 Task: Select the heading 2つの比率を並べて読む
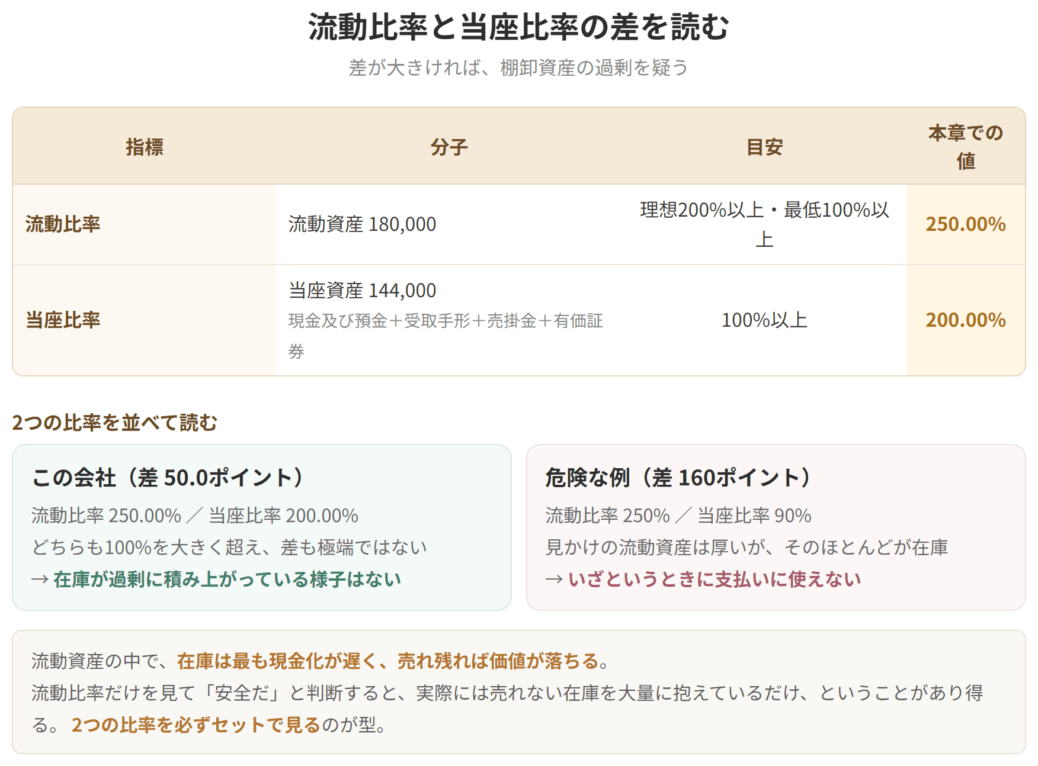point(115,423)
